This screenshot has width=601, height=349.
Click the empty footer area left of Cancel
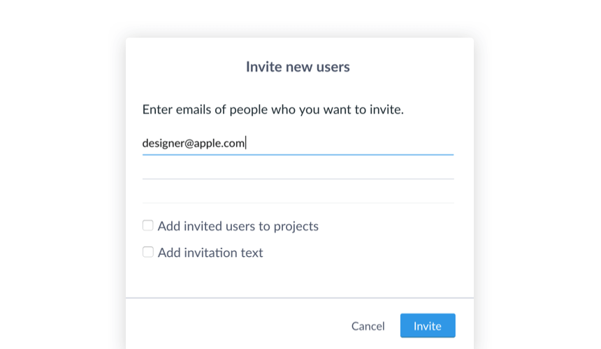(x=231, y=326)
